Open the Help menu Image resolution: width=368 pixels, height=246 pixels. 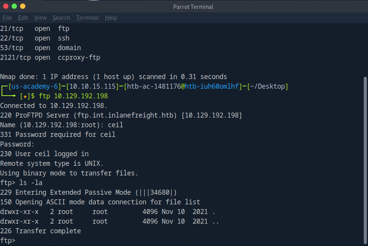pos(111,18)
